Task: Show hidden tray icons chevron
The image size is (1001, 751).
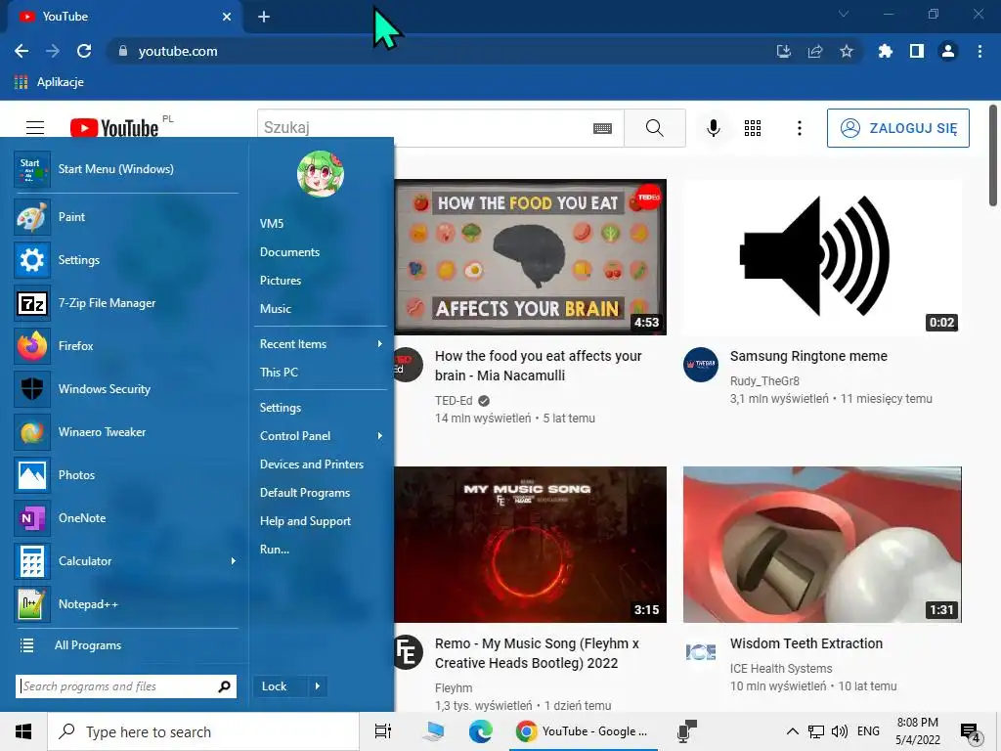Action: 792,731
